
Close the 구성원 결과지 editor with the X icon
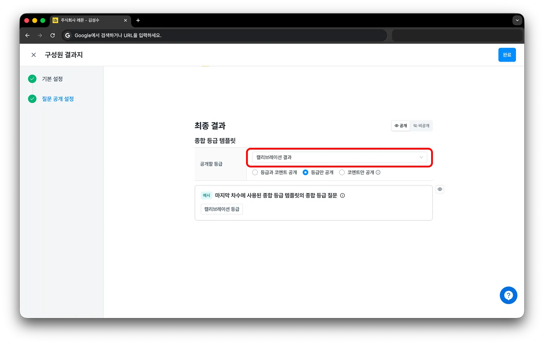[x=34, y=55]
